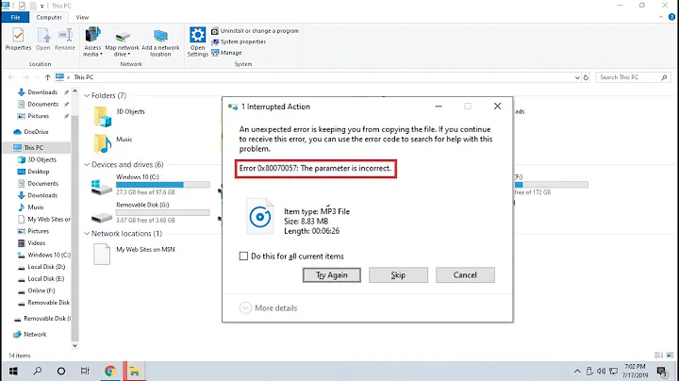
Task: Collapse the ribbon chevron
Action: coord(661,17)
